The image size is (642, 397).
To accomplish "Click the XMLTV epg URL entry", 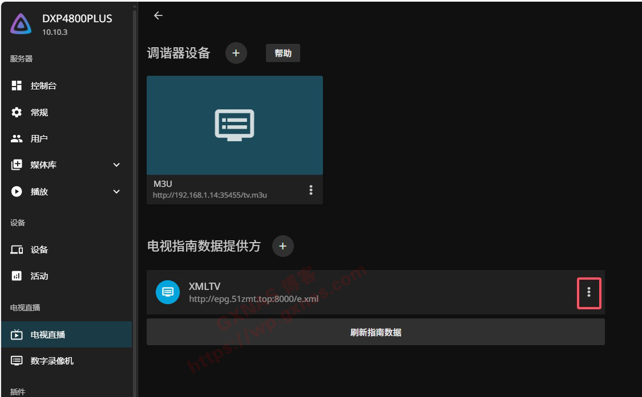I will (253, 298).
